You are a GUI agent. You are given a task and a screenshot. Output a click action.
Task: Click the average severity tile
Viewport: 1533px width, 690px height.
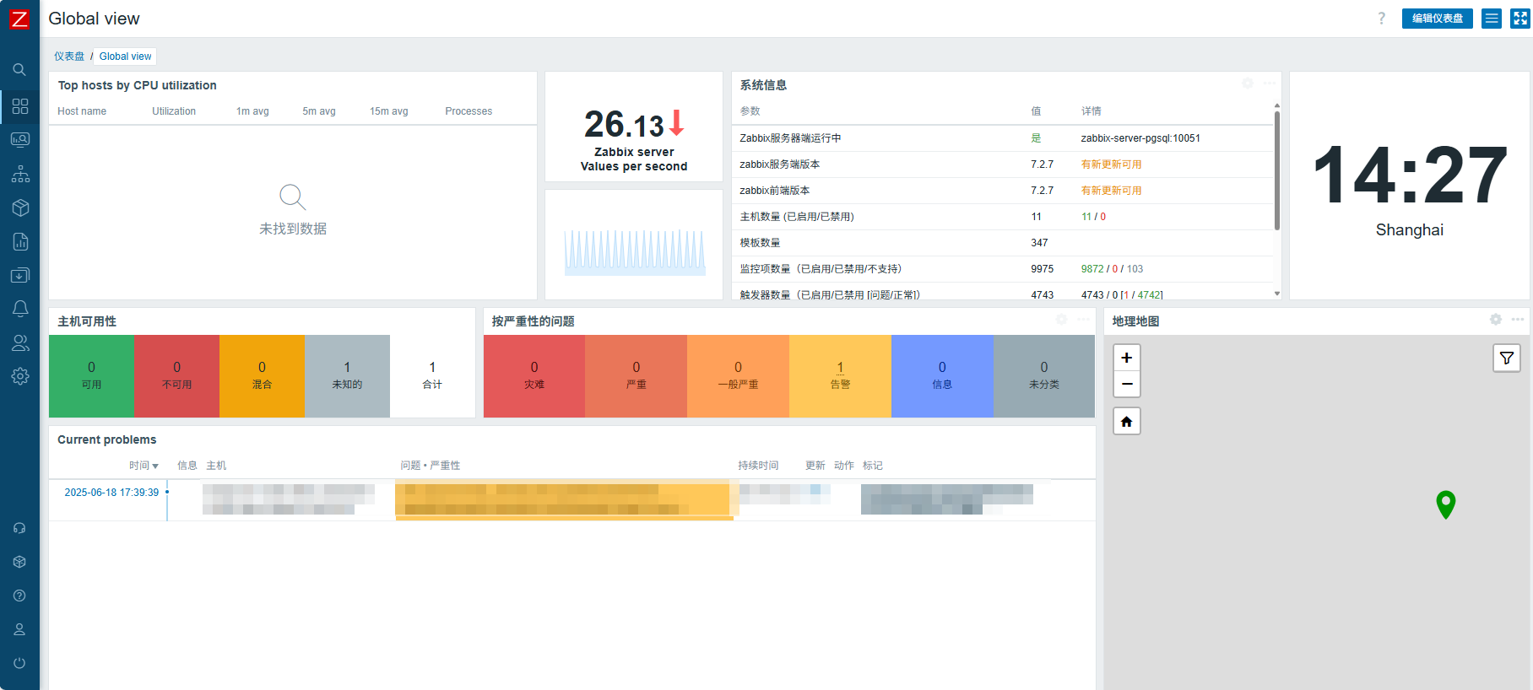[738, 376]
